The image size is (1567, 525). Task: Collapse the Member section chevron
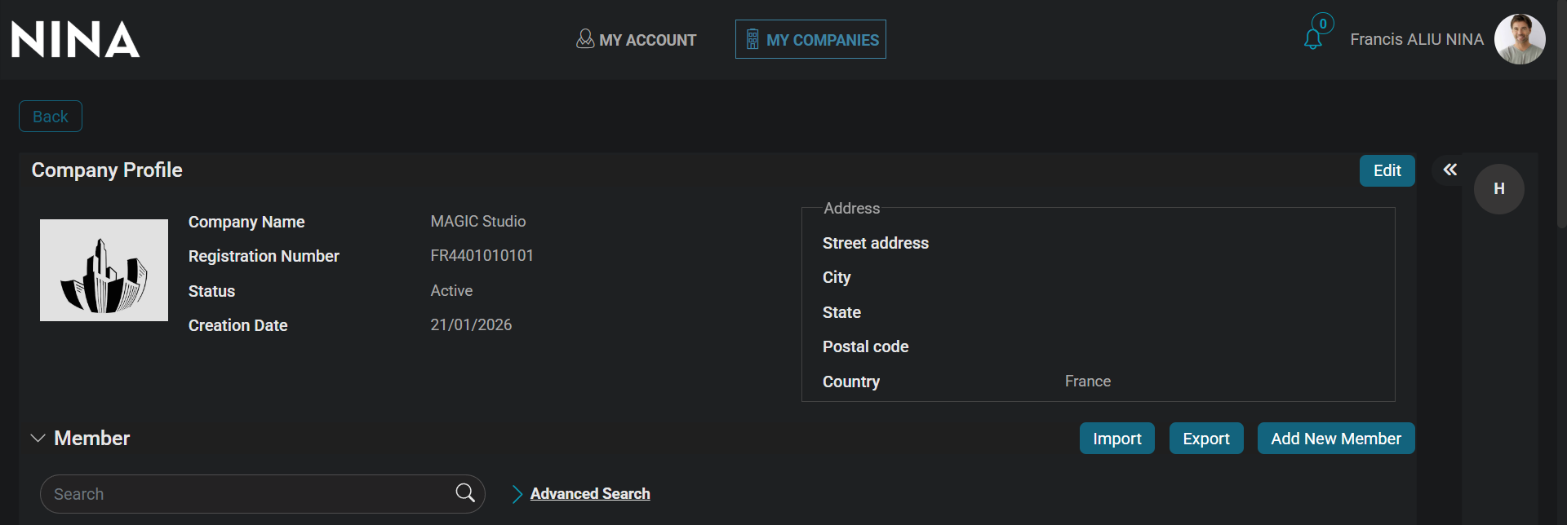point(38,439)
